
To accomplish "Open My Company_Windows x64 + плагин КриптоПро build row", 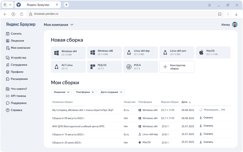I will point(82,110).
